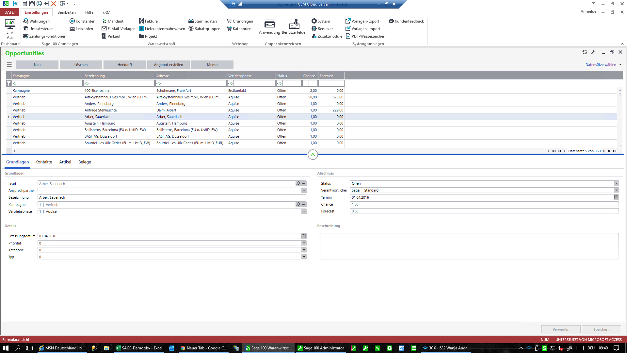Click the Neu button
This screenshot has height=353, width=627.
[37, 65]
